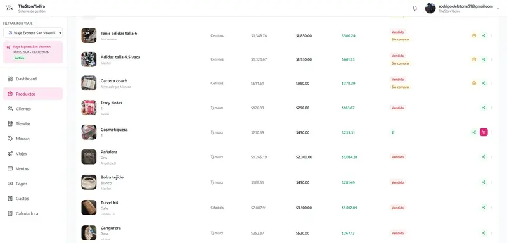Viewport: 507px width, 243px height.
Task: Click the orange bag icon for Adidas talla 4.5 vaca
Action: click(474, 59)
